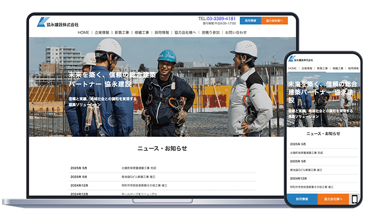This screenshot has width=365, height=211.
Task: Open 協力会社様へ in the laptop navigation menu
Action: click(185, 32)
